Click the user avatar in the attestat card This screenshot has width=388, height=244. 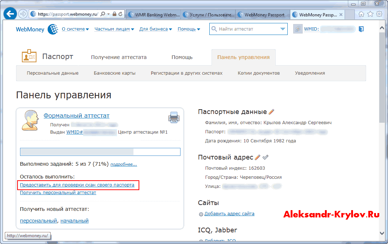(x=30, y=121)
